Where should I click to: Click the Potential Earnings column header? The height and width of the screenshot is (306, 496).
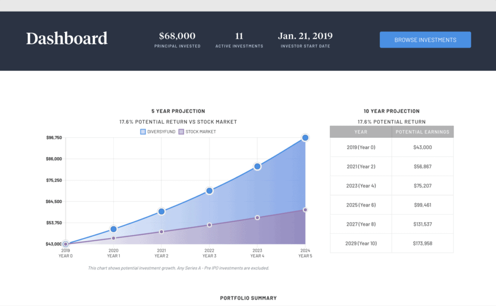pos(422,132)
